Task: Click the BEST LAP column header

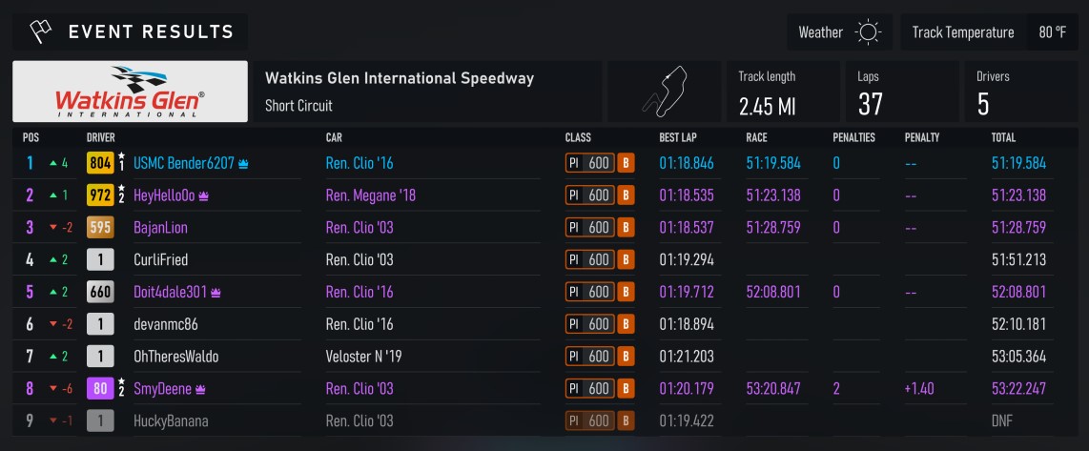Action: [679, 137]
